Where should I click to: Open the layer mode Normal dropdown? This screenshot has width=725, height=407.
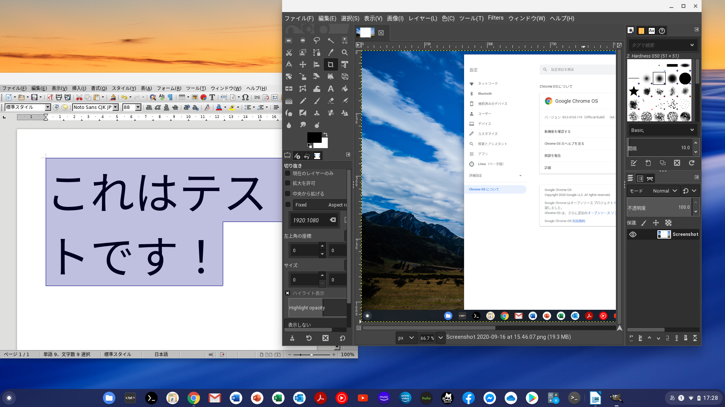tap(665, 191)
